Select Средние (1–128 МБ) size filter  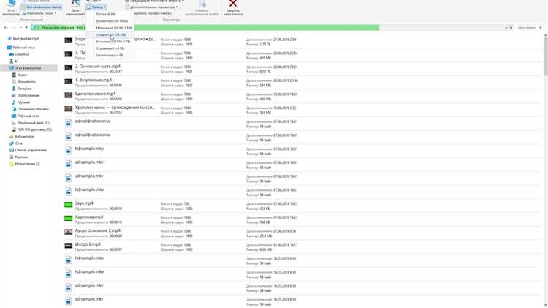pos(110,34)
